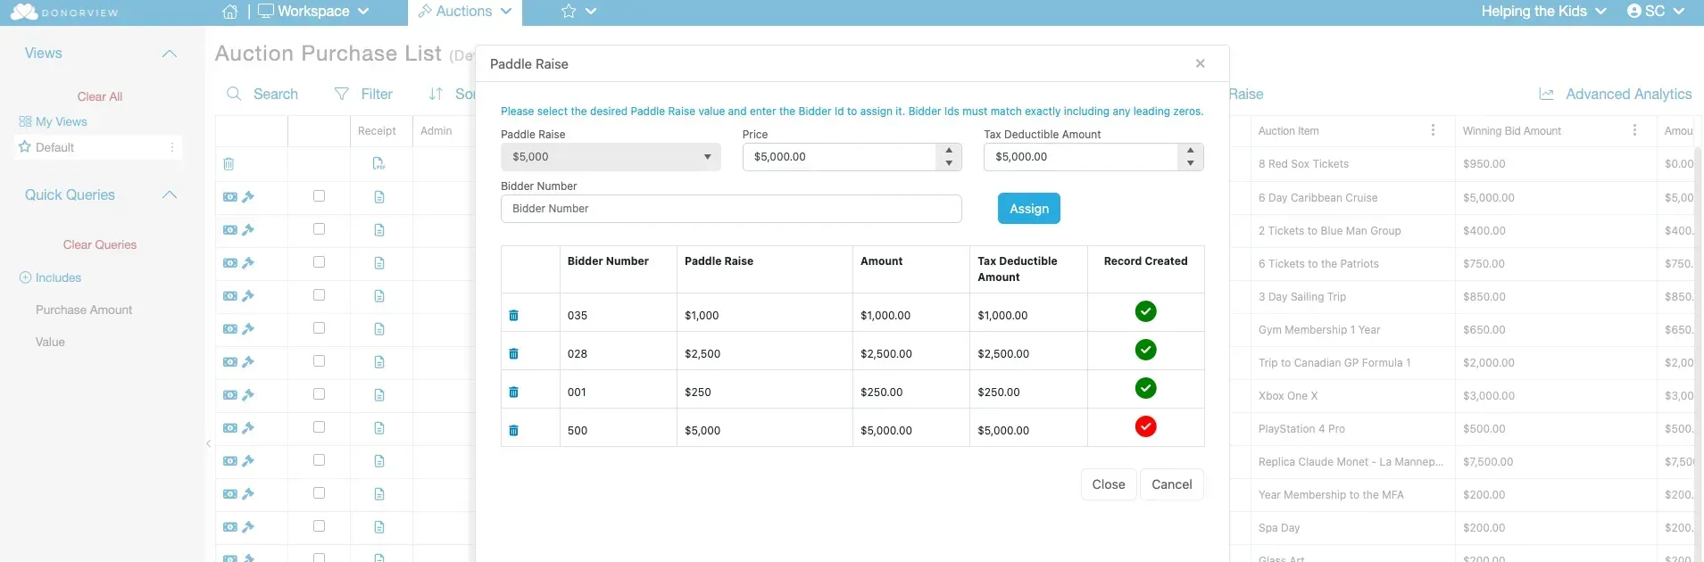The image size is (1704, 562).
Task: Select the Spa Day row checkbox
Action: (x=319, y=526)
